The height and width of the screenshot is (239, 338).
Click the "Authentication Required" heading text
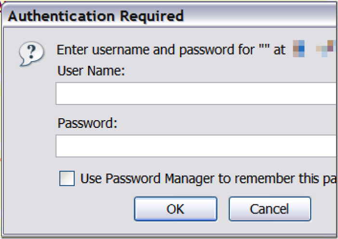pyautogui.click(x=96, y=16)
